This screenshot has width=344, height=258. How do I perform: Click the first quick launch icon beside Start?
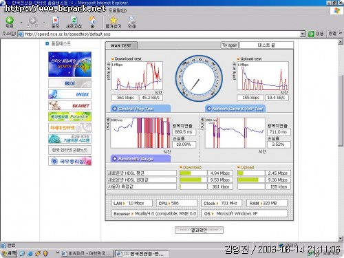pyautogui.click(x=22, y=254)
